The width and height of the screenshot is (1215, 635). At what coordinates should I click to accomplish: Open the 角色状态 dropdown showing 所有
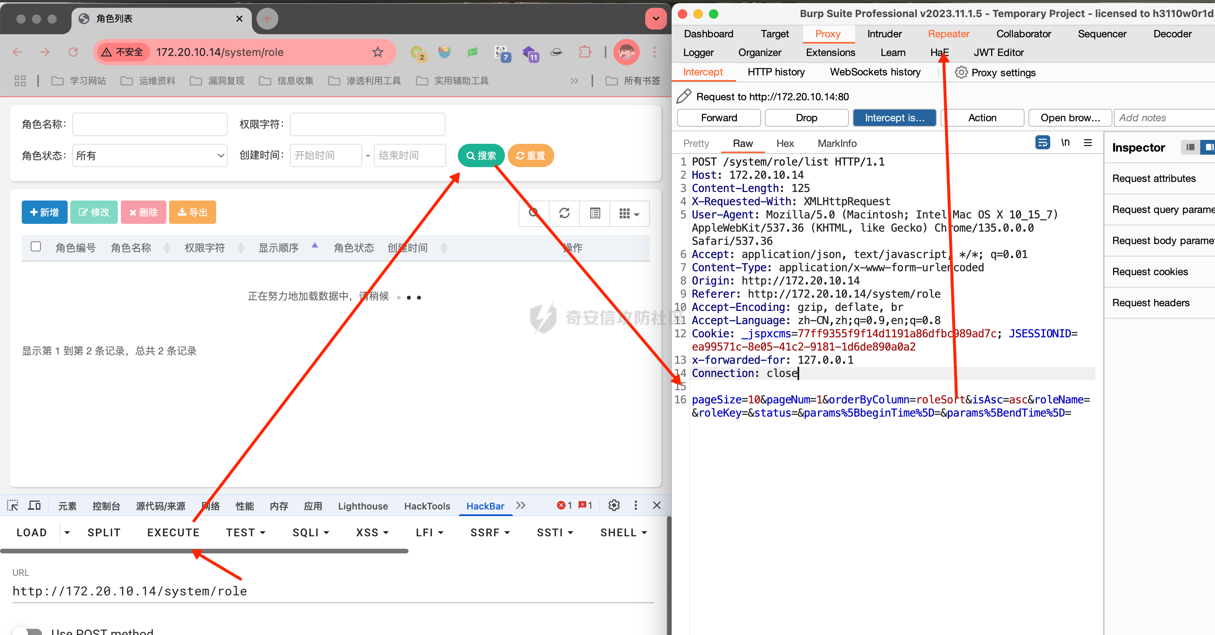point(150,155)
